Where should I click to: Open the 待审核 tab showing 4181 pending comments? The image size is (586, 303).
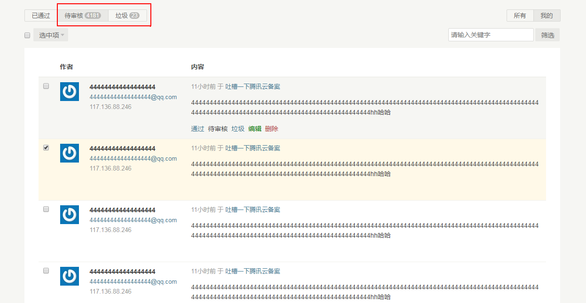pos(82,15)
